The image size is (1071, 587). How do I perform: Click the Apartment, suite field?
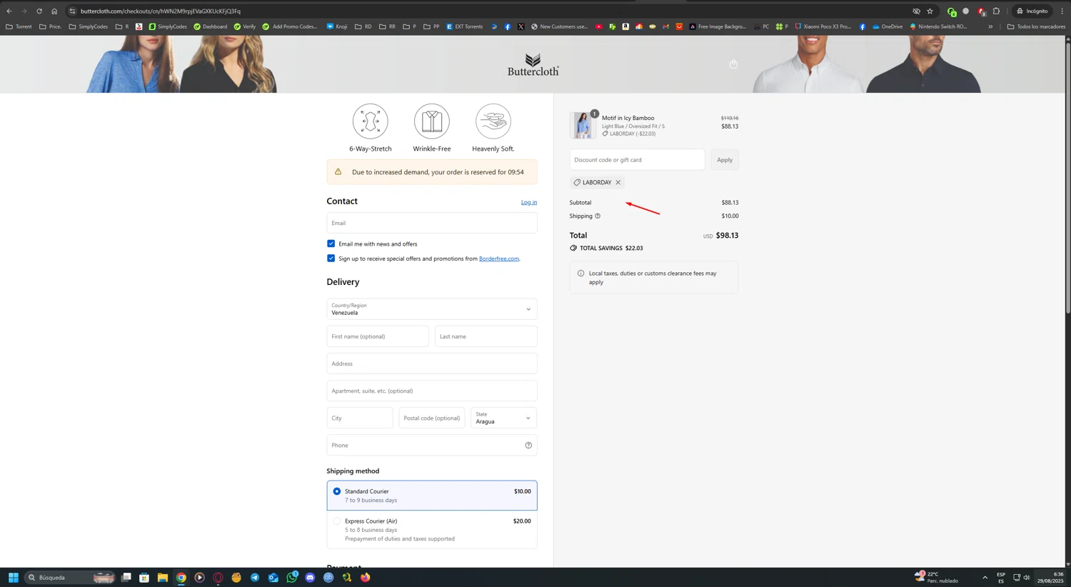pyautogui.click(x=432, y=391)
